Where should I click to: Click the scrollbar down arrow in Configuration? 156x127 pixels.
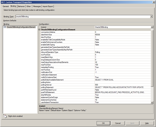pyautogui.click(x=152, y=102)
